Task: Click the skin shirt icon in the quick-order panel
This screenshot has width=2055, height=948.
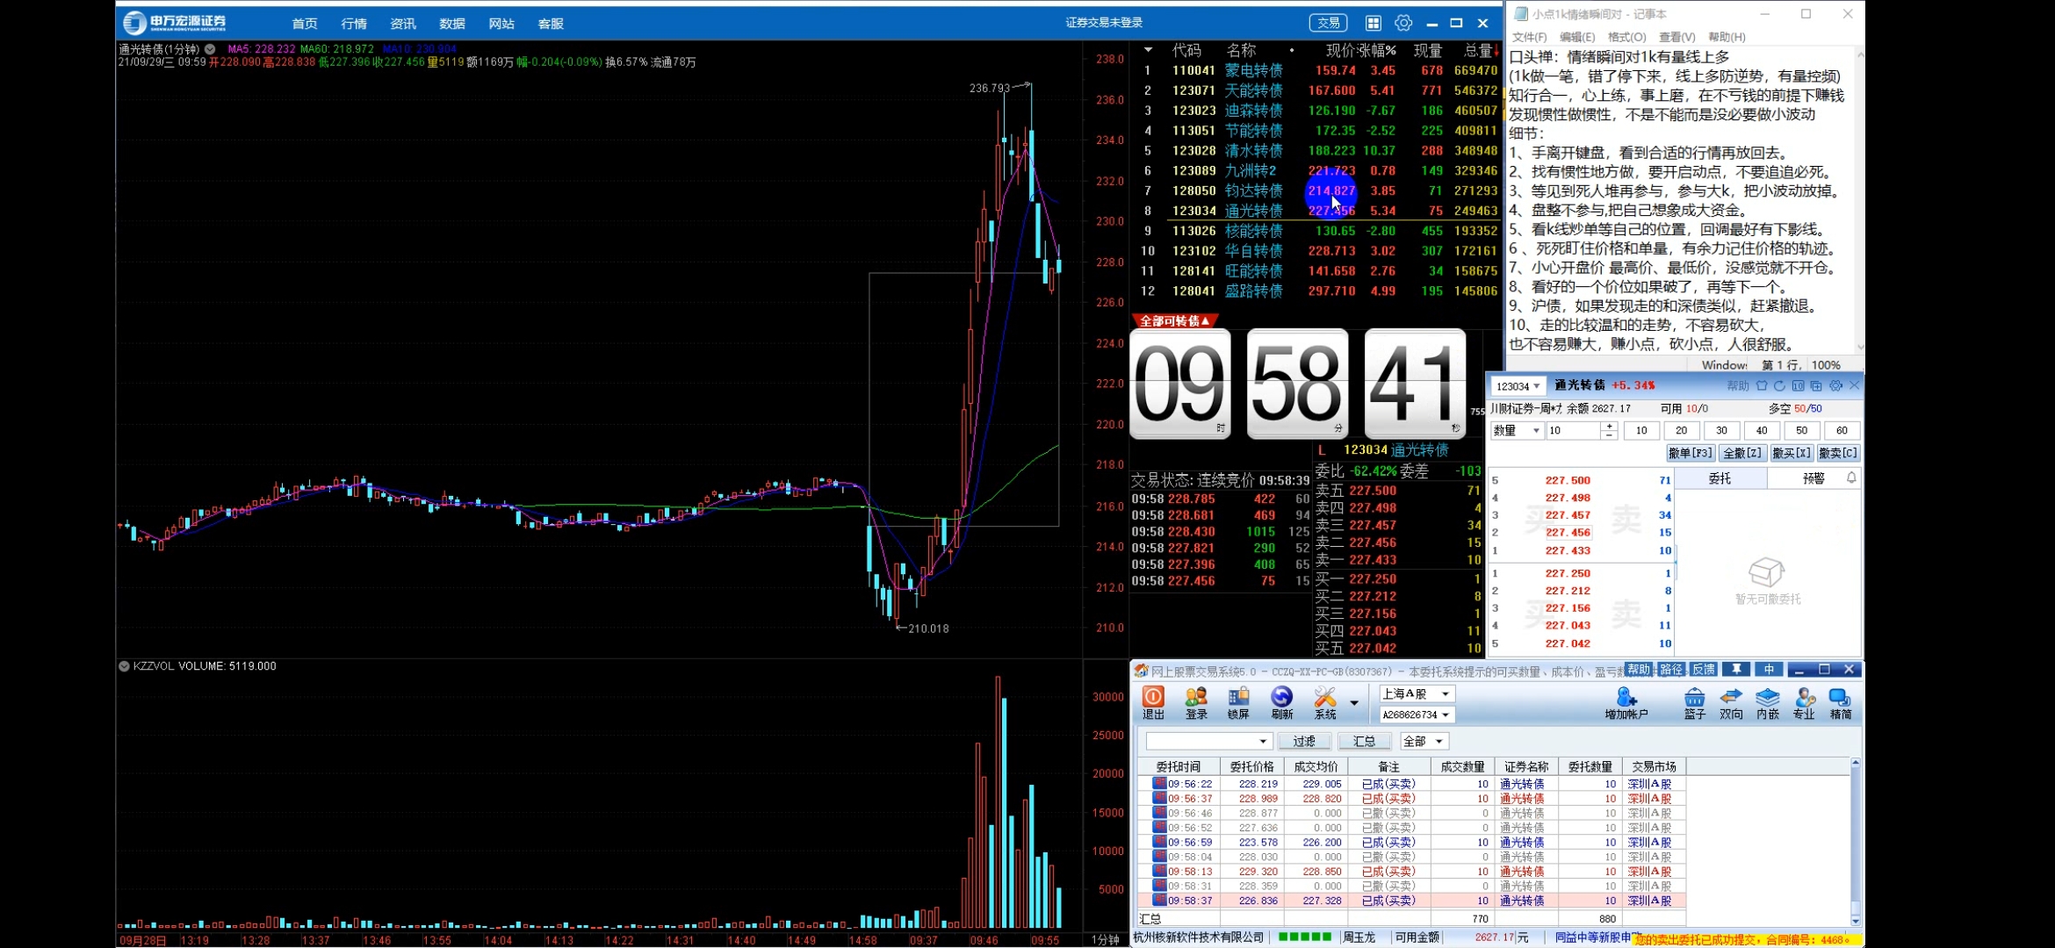Action: [1762, 385]
